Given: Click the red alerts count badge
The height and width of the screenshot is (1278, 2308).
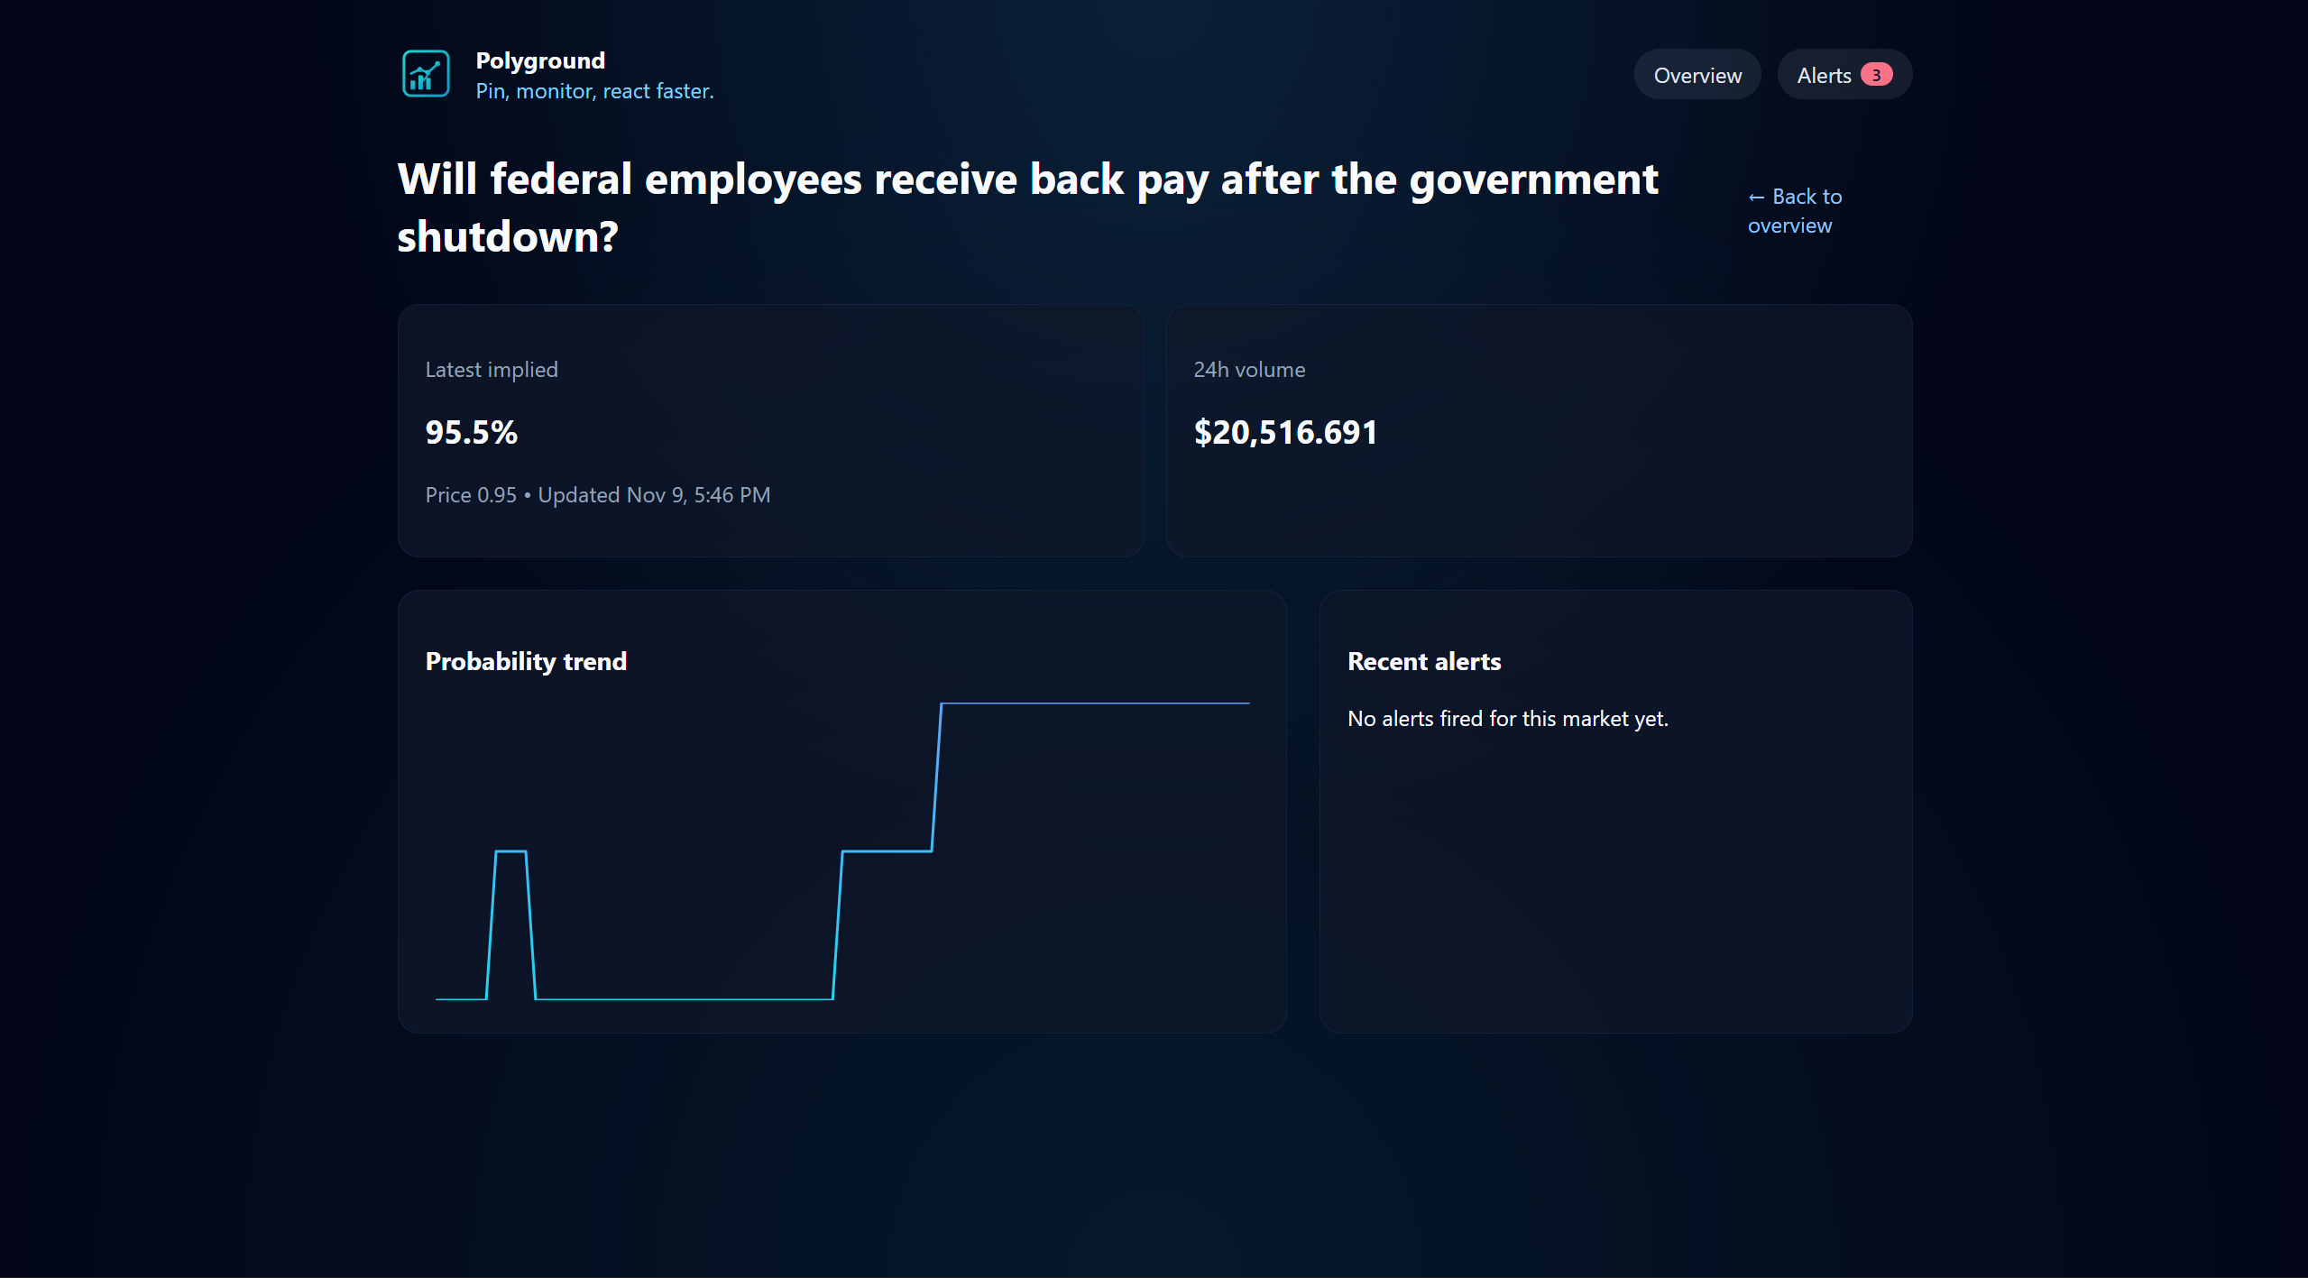Looking at the screenshot, I should 1876,75.
